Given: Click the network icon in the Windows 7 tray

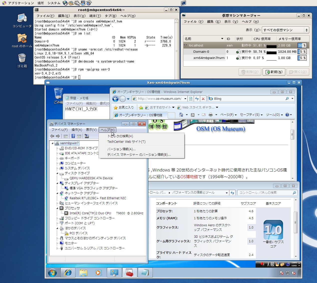Looking at the screenshot, I should click(x=288, y=273).
